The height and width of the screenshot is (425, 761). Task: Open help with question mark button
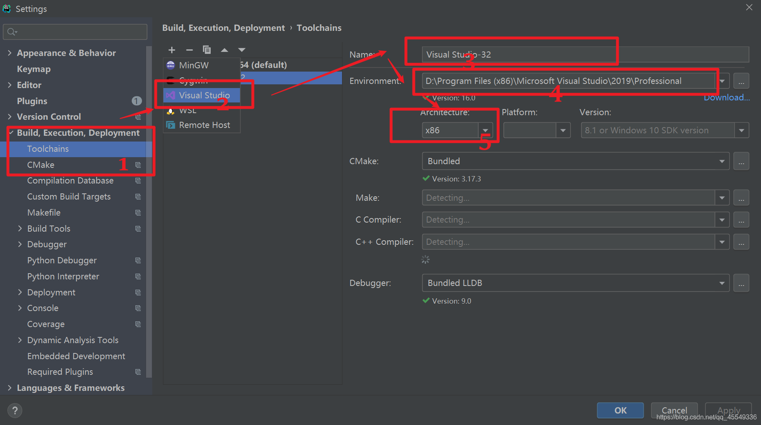coord(15,410)
